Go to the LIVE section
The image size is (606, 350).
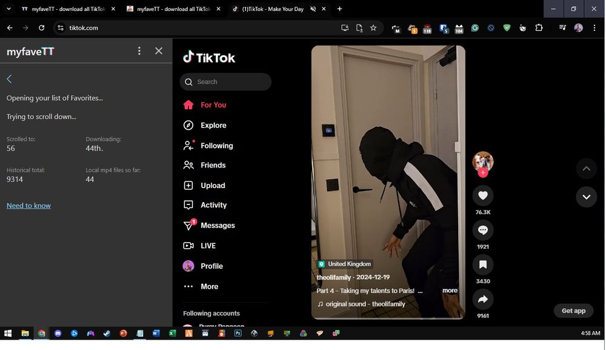tap(199, 246)
